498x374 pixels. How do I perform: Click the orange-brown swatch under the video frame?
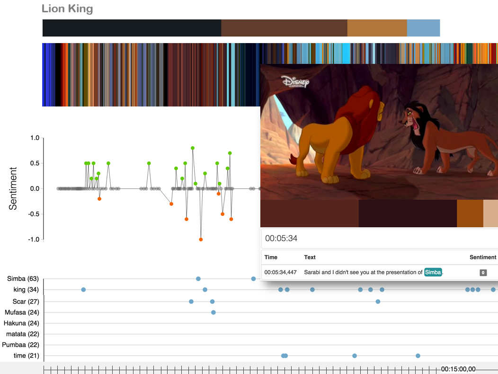point(470,214)
